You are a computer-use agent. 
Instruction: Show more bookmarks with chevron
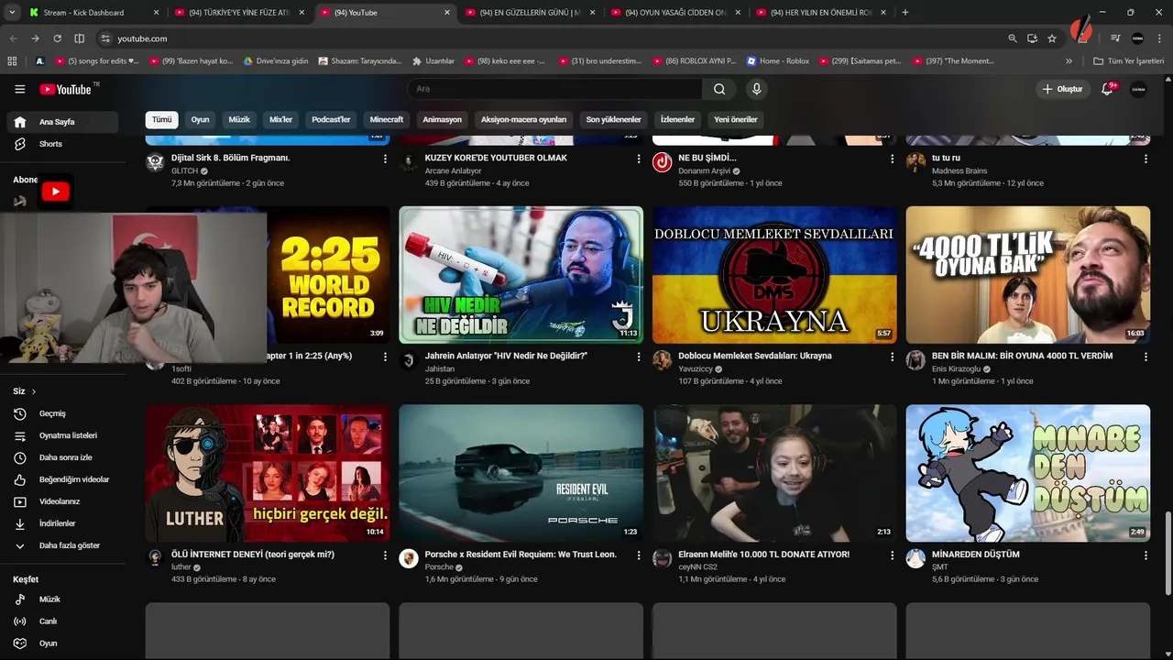(1069, 60)
